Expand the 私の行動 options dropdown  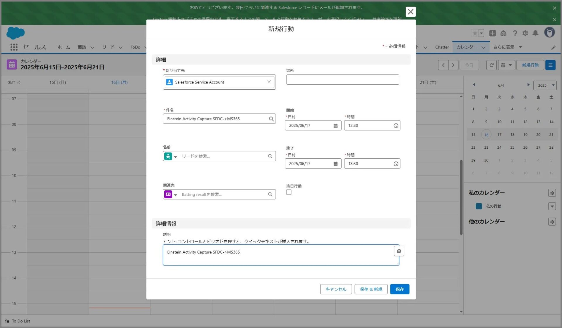552,206
